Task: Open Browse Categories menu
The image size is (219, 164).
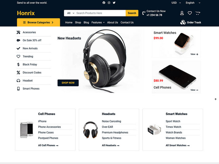Action: (x=38, y=22)
